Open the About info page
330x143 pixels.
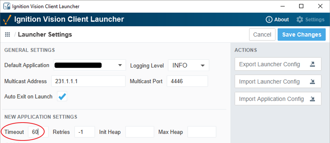point(277,19)
